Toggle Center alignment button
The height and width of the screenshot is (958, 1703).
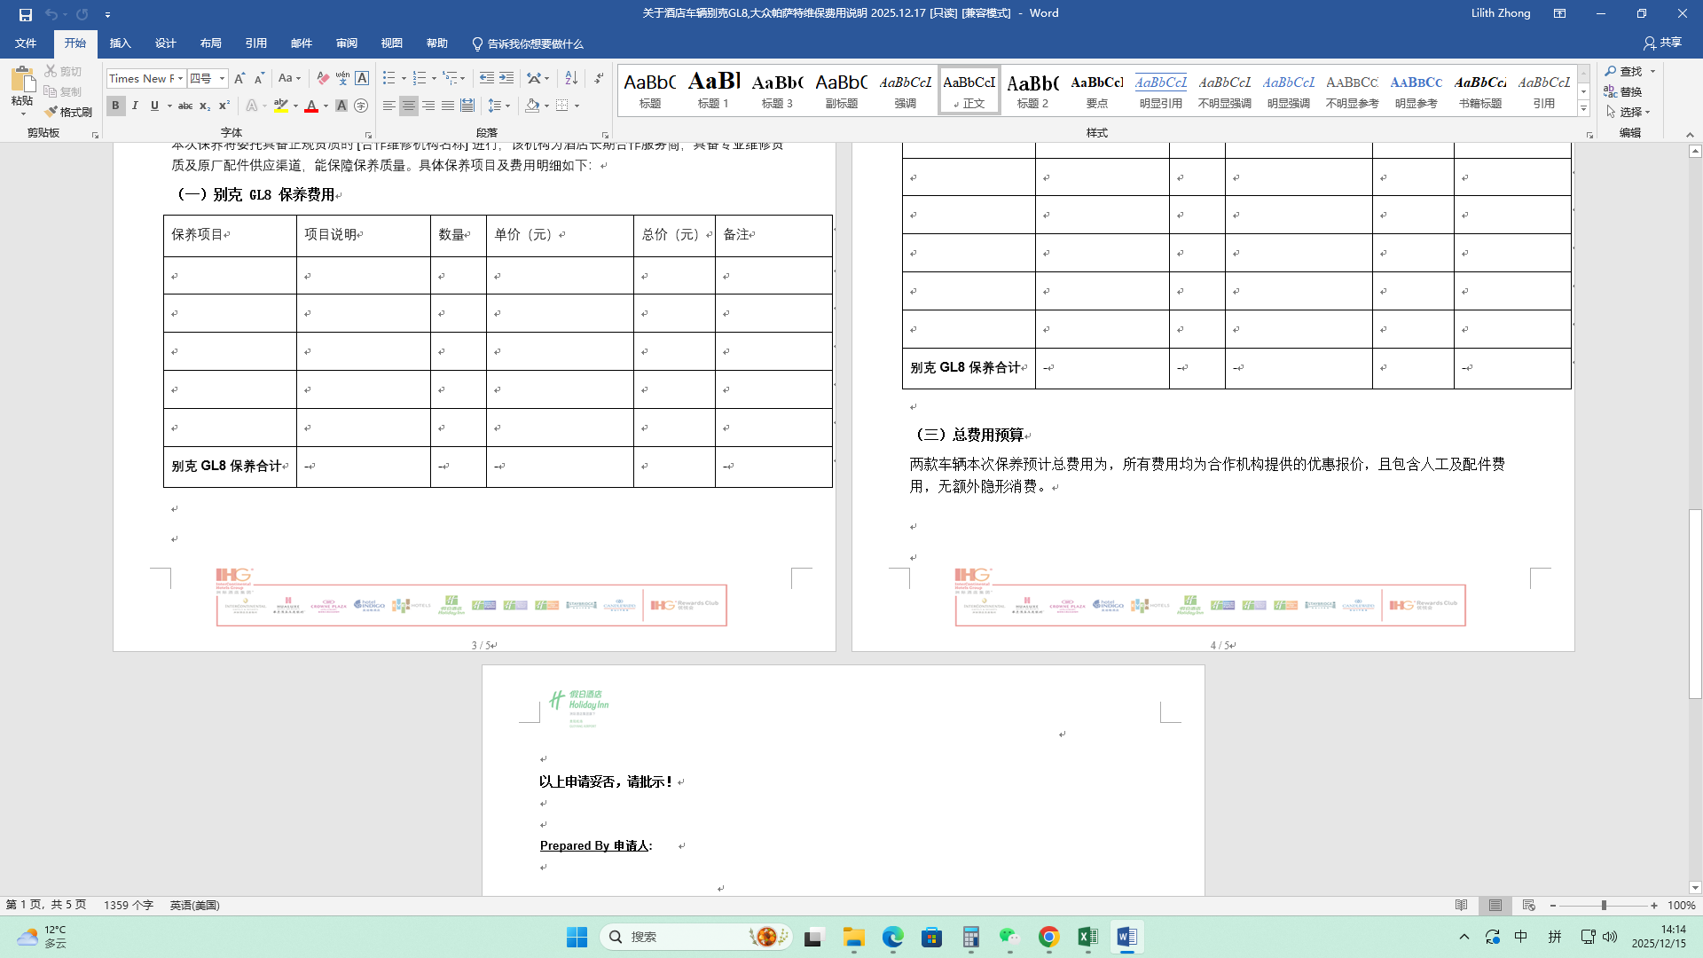tap(408, 106)
